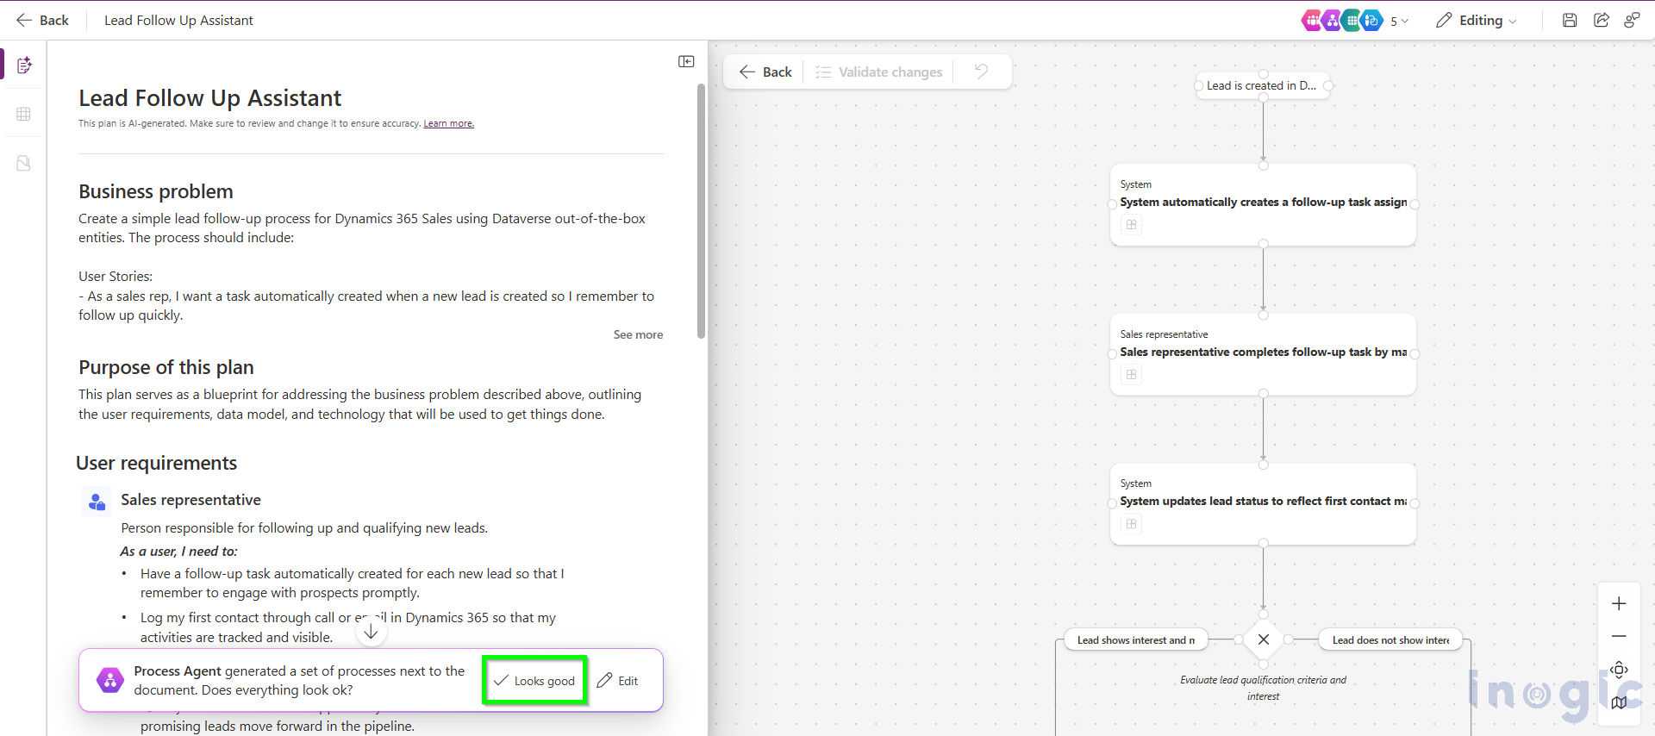Open the third sidebar icon below tables
Screen dimensions: 1655x736
24,163
